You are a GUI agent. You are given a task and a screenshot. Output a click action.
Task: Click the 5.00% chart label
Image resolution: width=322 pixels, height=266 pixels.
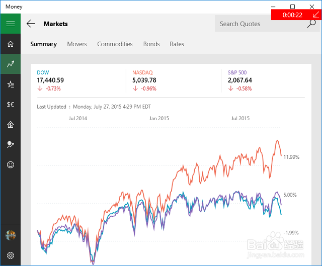(290, 195)
